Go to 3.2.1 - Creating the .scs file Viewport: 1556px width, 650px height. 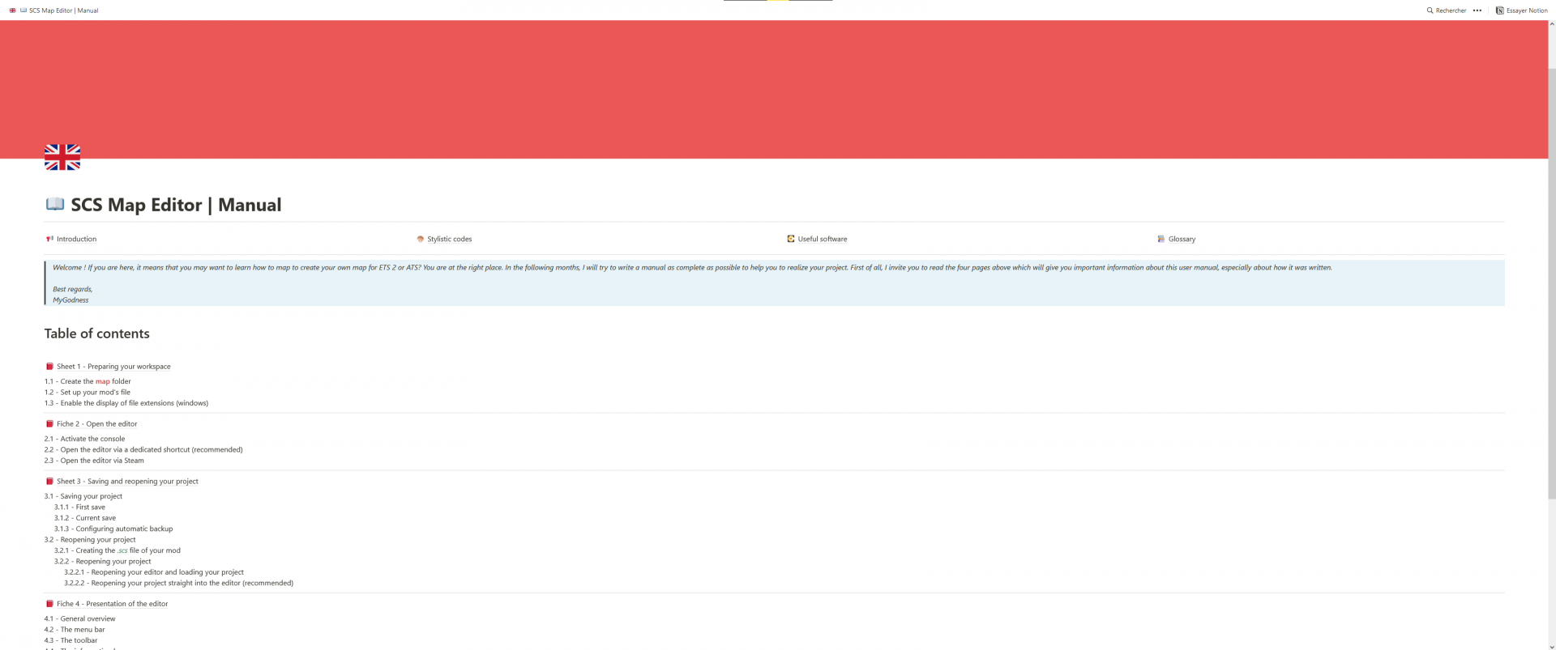point(118,550)
